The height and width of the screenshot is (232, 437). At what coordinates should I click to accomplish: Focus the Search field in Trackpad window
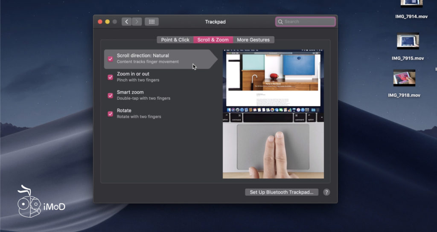pyautogui.click(x=306, y=22)
